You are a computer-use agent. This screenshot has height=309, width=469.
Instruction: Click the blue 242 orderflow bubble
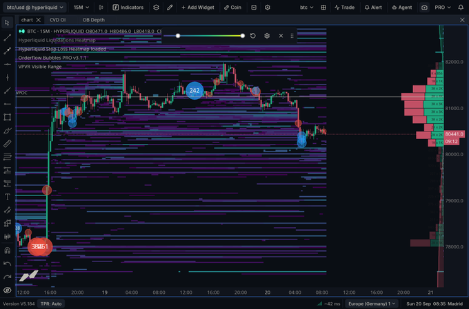point(194,91)
